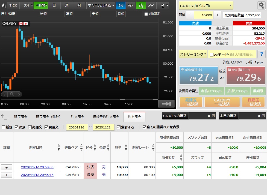Screen dimensions: 267x195
Task: Check the 新規 filter checkbox
Action: [x=3, y=127]
